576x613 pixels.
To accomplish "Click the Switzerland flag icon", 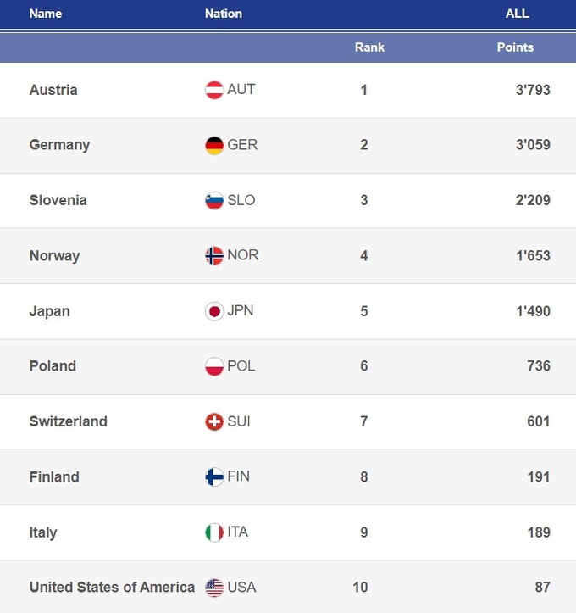I will tap(214, 421).
